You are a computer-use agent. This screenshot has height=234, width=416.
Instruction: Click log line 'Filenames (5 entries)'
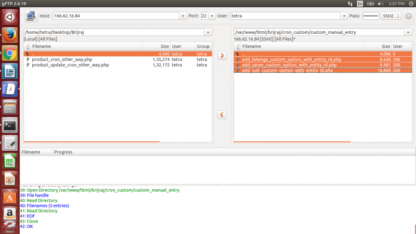pyautogui.click(x=45, y=205)
